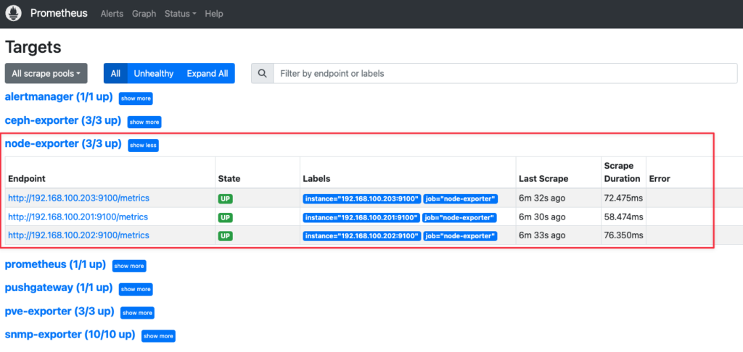
Task: Click the Targets page title
Action: 33,47
